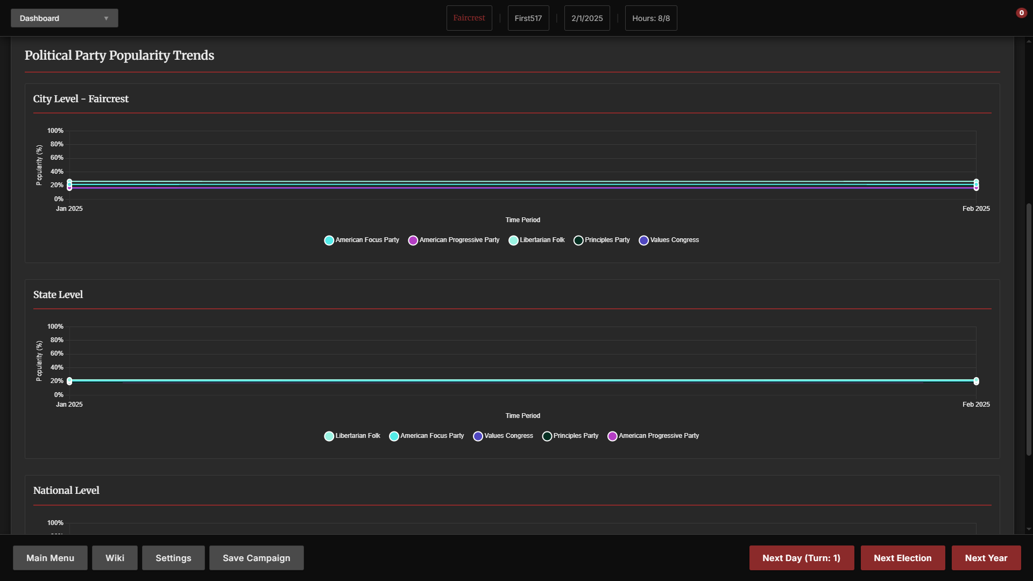The width and height of the screenshot is (1033, 581).
Task: Click Libertarian Folk legend marker in state chart
Action: 329,436
